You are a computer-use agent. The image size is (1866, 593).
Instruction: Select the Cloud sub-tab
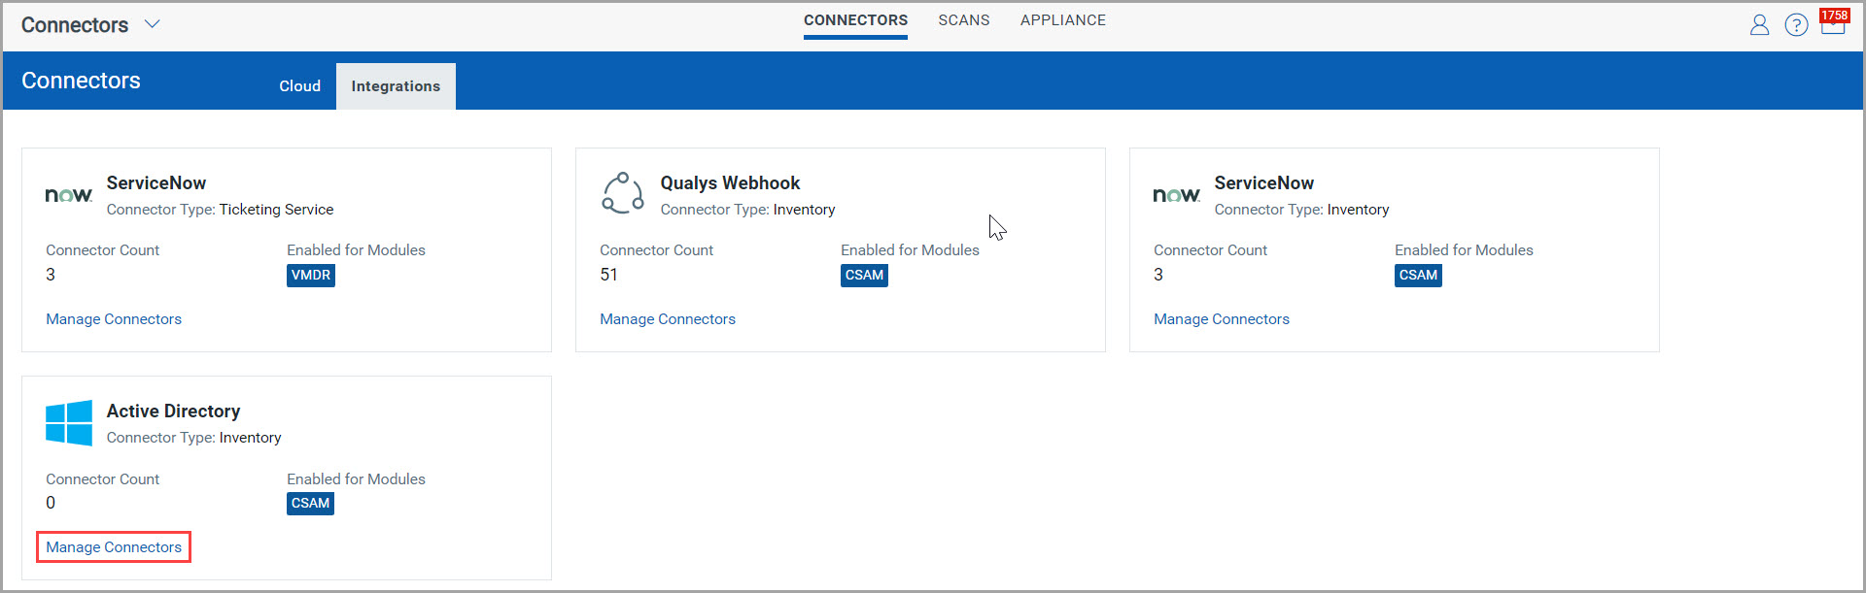(299, 86)
